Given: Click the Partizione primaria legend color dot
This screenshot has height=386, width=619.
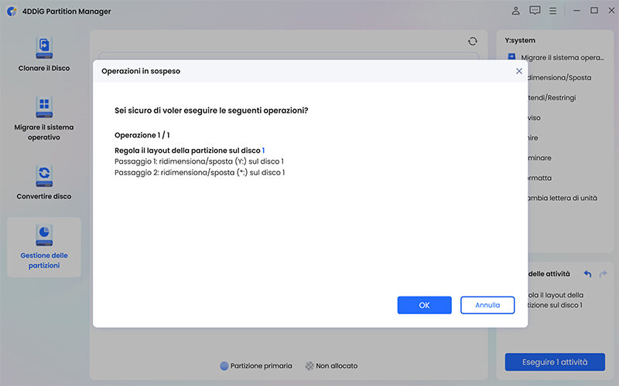Looking at the screenshot, I should click(224, 366).
